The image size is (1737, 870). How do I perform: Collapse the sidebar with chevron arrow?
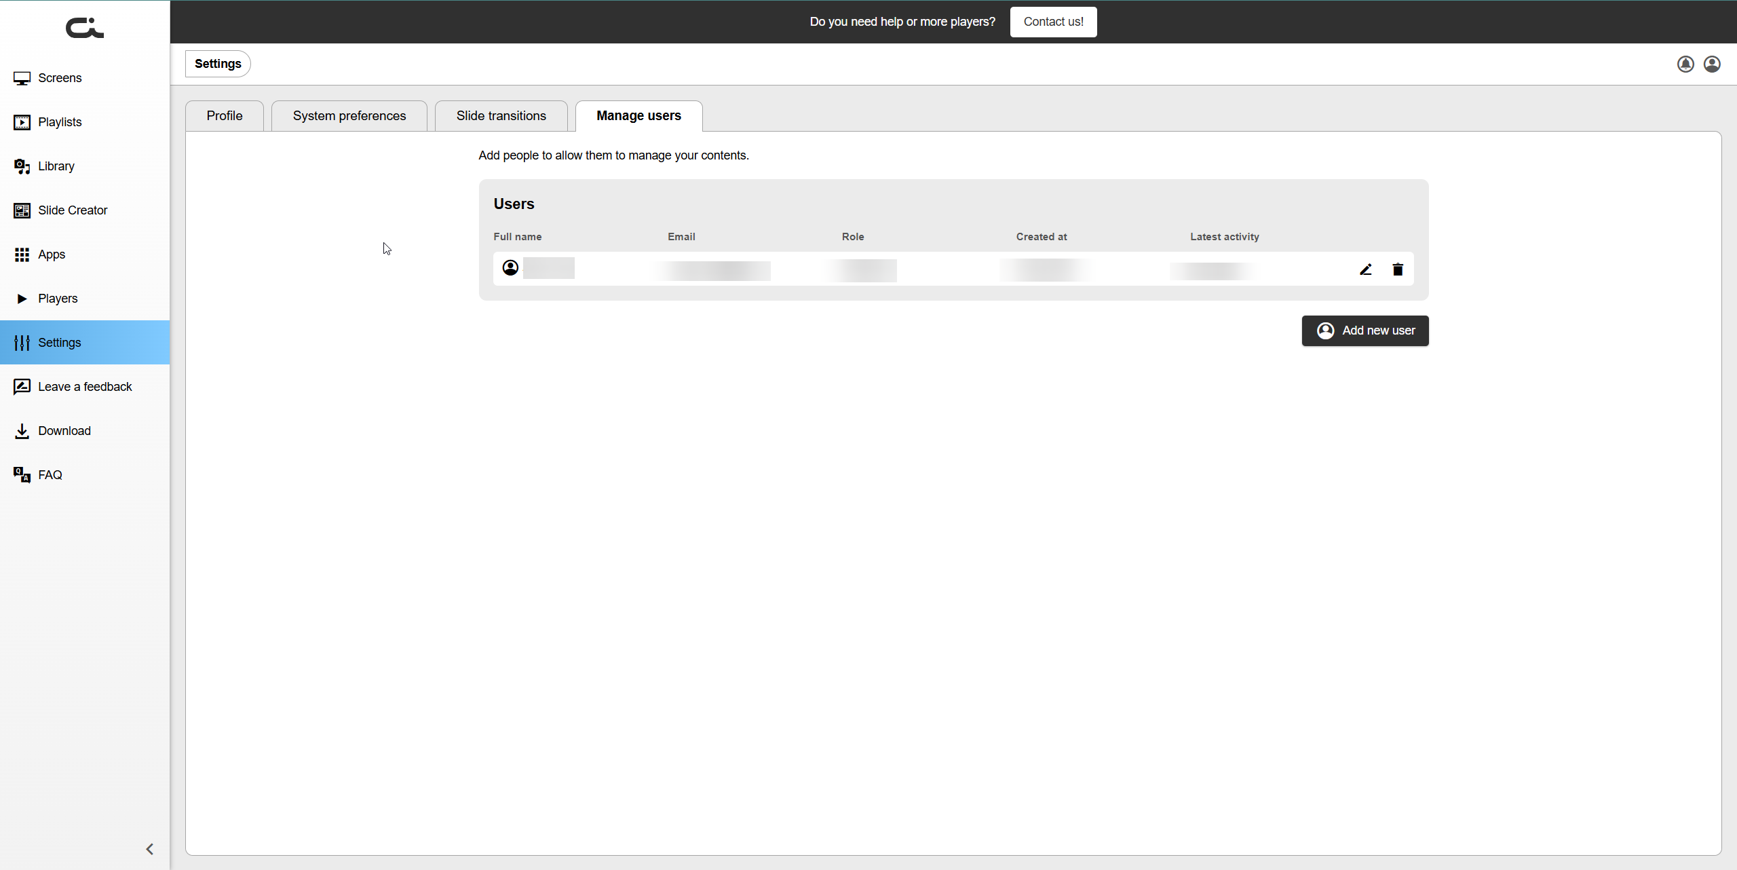[x=150, y=849]
